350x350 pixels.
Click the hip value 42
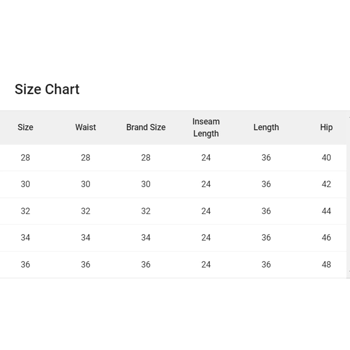pyautogui.click(x=326, y=184)
